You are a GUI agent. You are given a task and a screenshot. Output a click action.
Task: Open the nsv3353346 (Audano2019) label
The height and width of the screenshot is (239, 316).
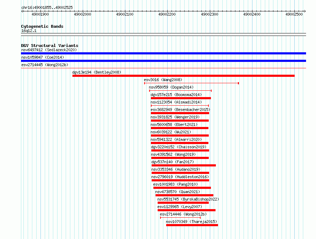pos(176,169)
